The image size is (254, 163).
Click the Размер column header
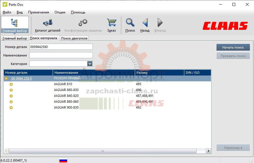click(x=160, y=73)
